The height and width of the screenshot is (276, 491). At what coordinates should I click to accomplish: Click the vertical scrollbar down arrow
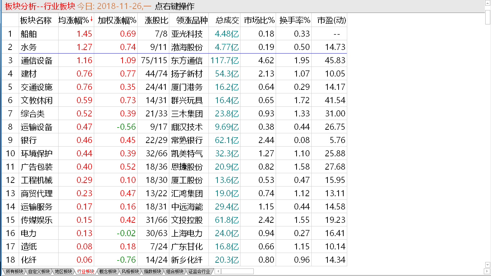488,265
